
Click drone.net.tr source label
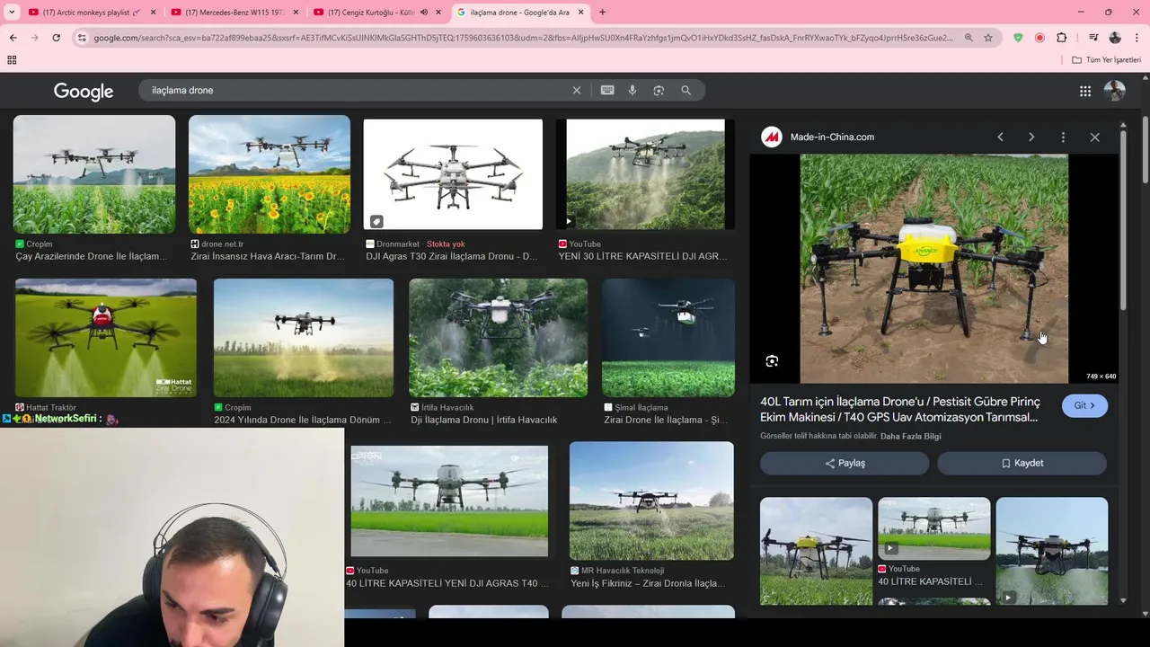(222, 244)
